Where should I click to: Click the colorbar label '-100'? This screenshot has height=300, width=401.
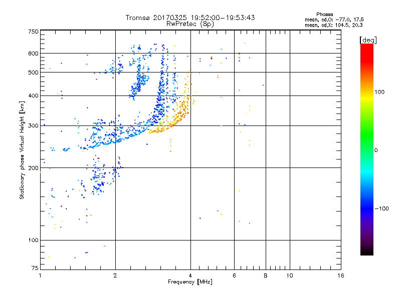381,208
